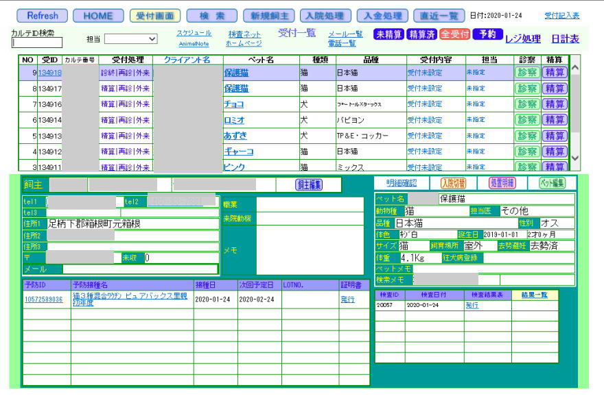Image resolution: width=604 pixels, height=403 pixels.
Task: Click 診察 button for チョコ row
Action: [x=526, y=104]
